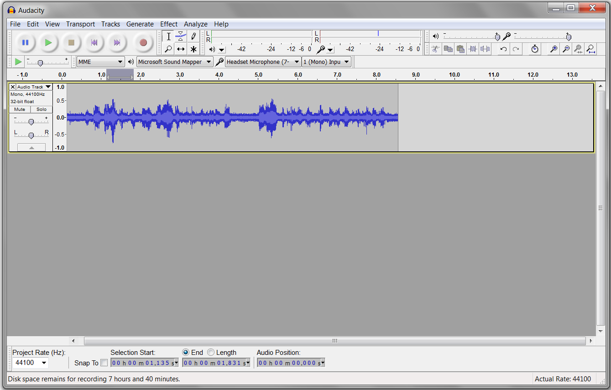
Task: Click timeline ruler at 5.0 seconds
Action: [x=258, y=75]
